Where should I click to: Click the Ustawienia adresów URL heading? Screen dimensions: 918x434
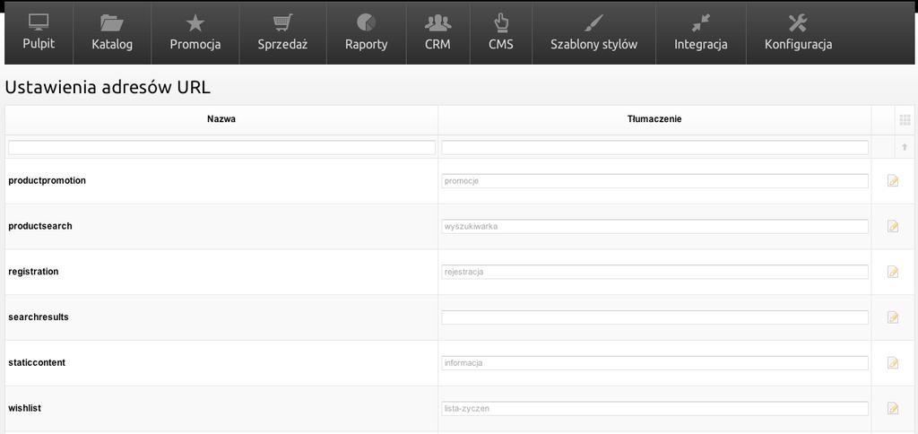pyautogui.click(x=108, y=87)
